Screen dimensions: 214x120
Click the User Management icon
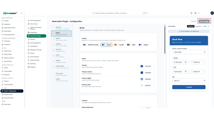pyautogui.click(x=29, y=20)
